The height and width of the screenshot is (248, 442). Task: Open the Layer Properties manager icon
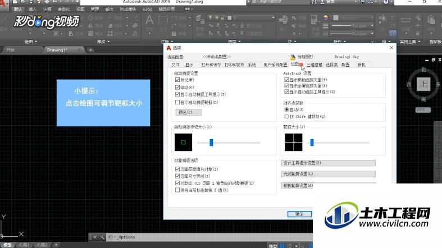(x=200, y=20)
